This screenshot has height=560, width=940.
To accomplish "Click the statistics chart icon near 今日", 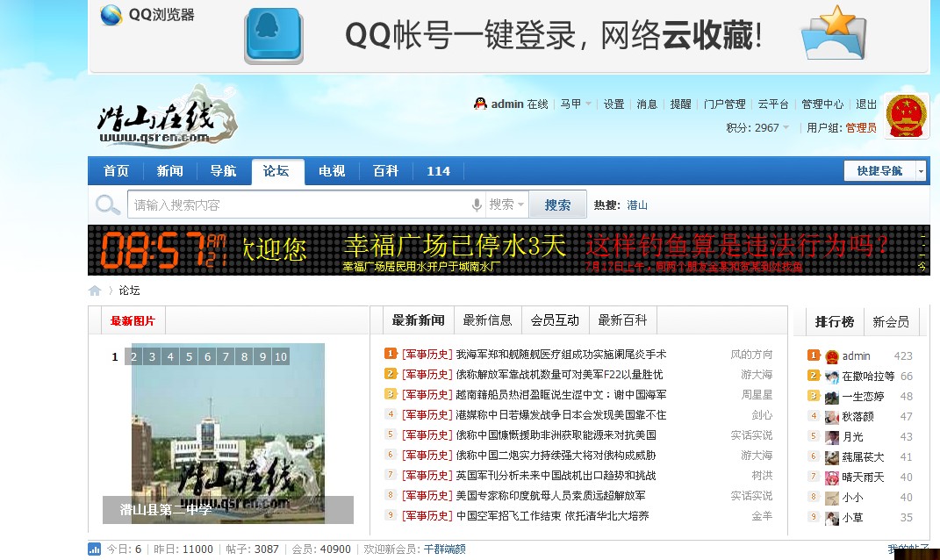I will click(x=94, y=549).
